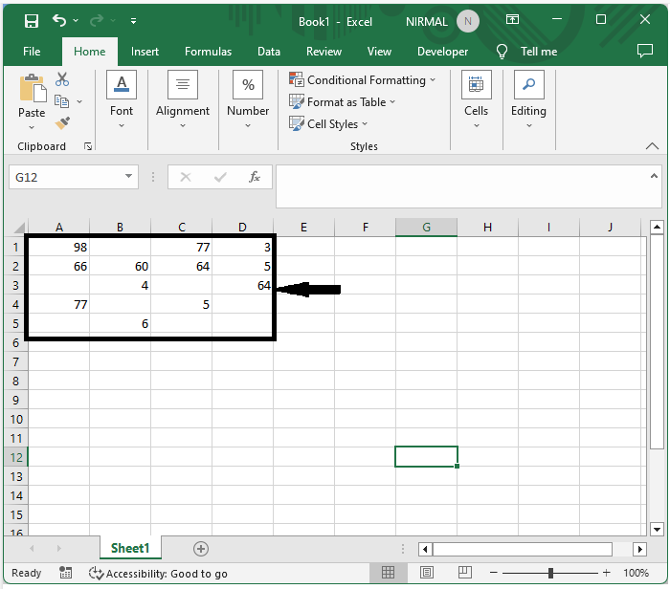The width and height of the screenshot is (670, 589).
Task: Click the Tell me lightbulb icon
Action: coord(502,52)
